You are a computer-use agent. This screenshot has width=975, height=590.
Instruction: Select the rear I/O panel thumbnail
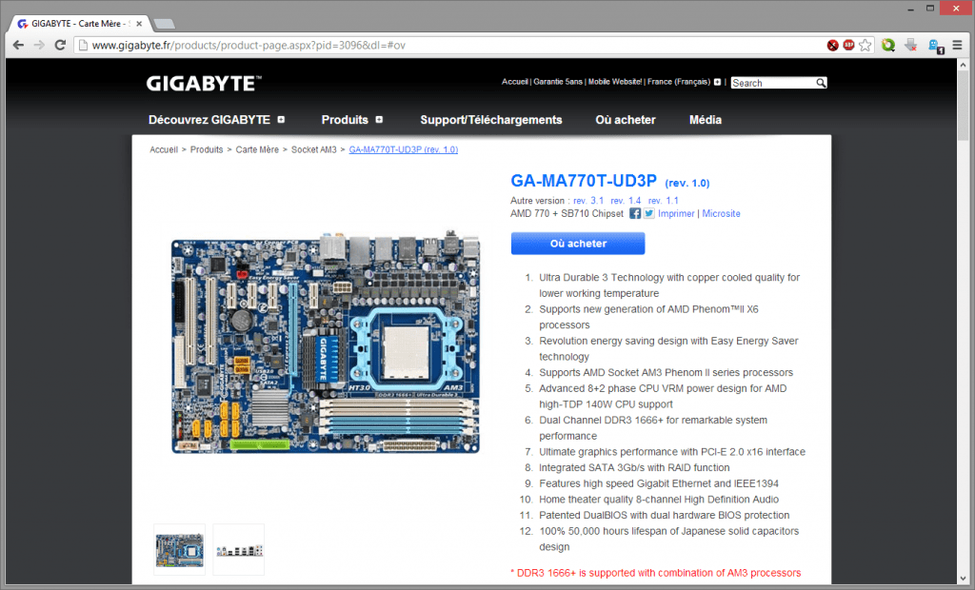pos(239,550)
